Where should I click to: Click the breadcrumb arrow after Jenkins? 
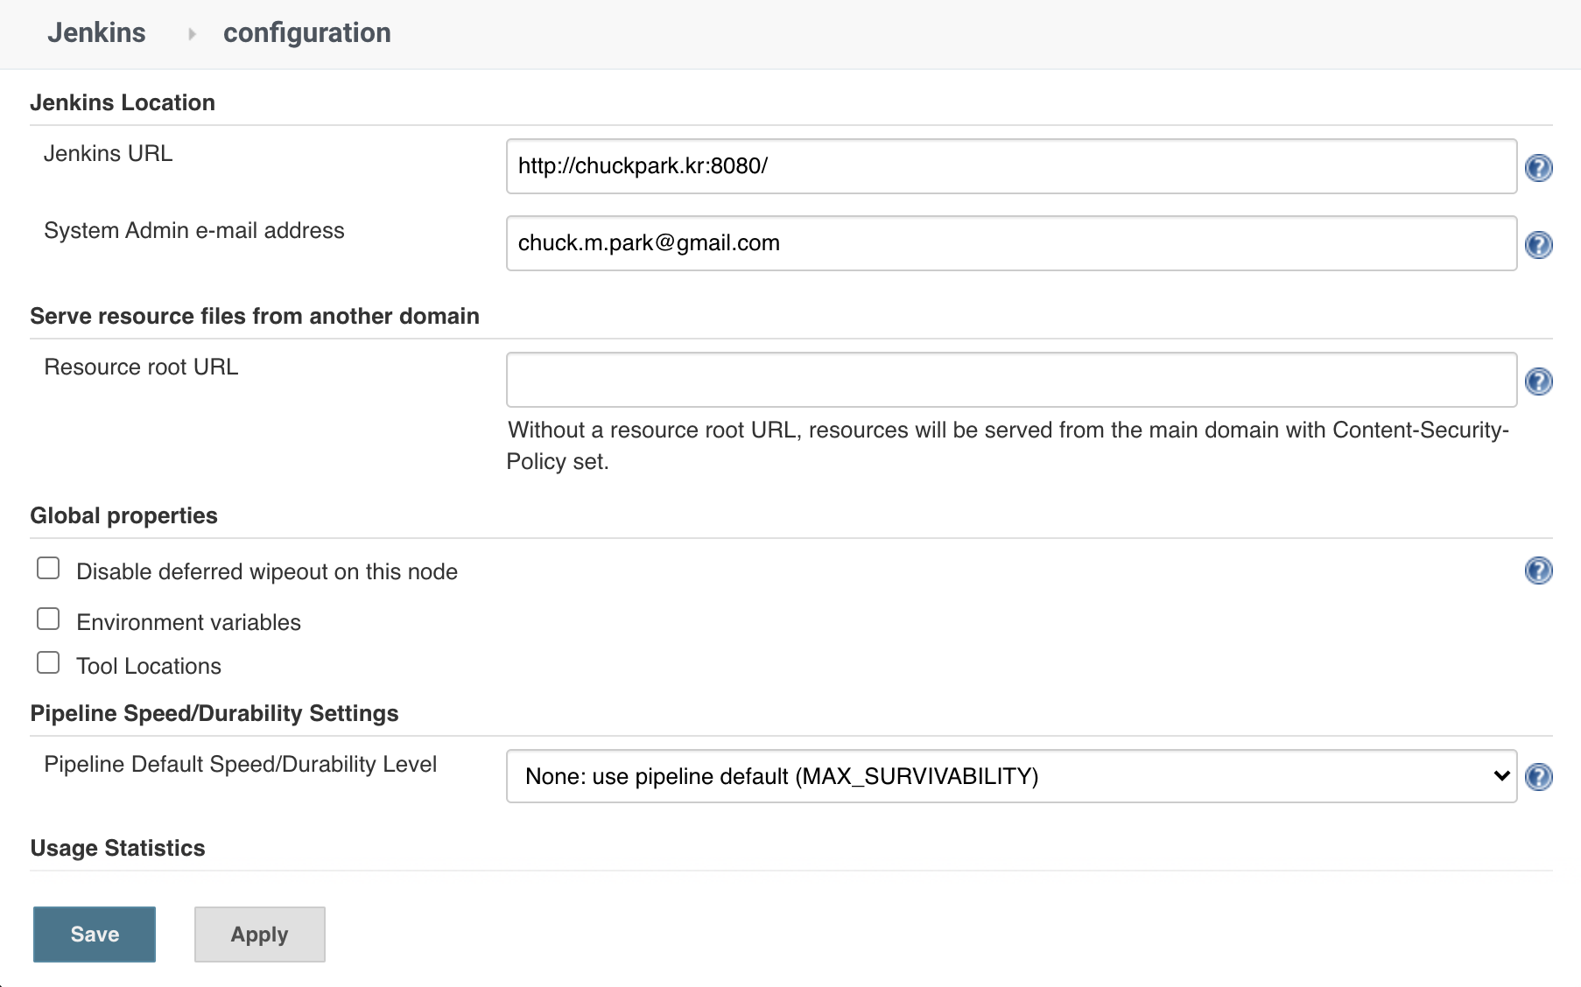pyautogui.click(x=192, y=34)
